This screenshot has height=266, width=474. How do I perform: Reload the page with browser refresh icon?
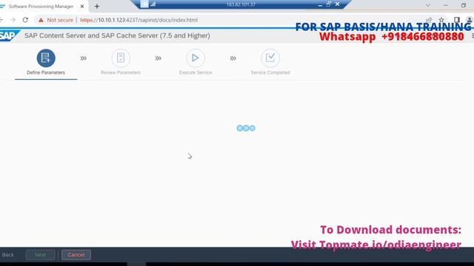click(x=25, y=20)
